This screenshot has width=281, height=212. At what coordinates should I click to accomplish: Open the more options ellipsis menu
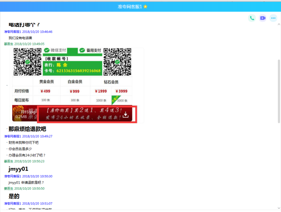click(273, 18)
